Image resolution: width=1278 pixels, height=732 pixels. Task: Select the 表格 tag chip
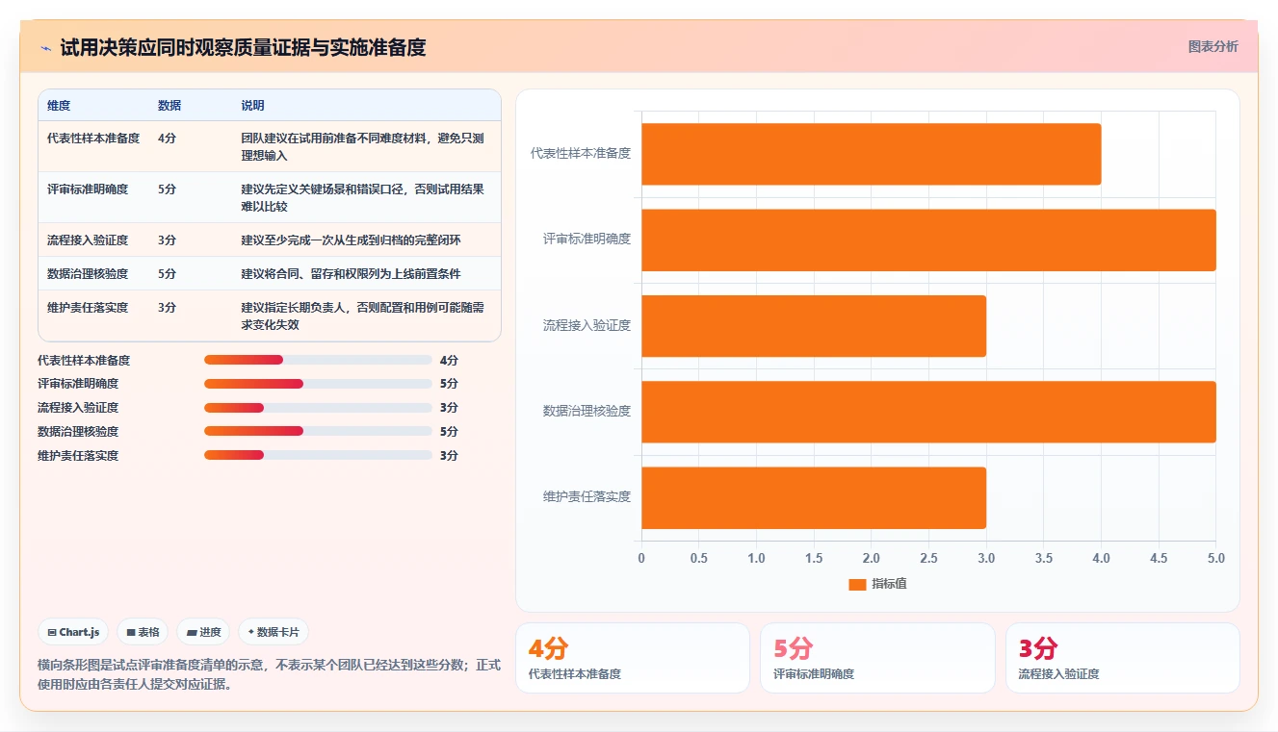[x=143, y=632]
